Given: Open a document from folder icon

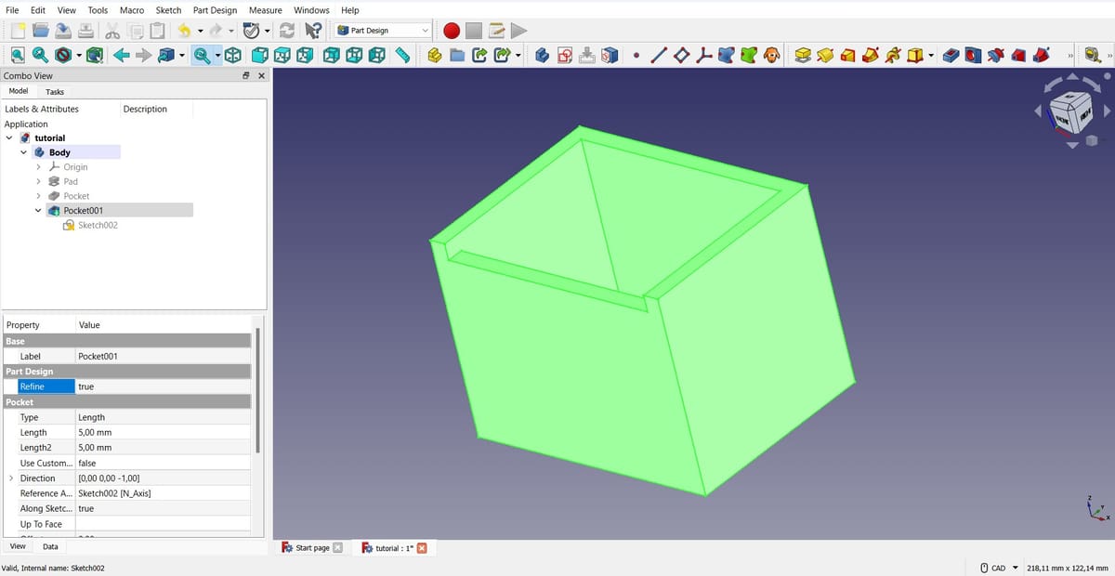Looking at the screenshot, I should tap(41, 31).
